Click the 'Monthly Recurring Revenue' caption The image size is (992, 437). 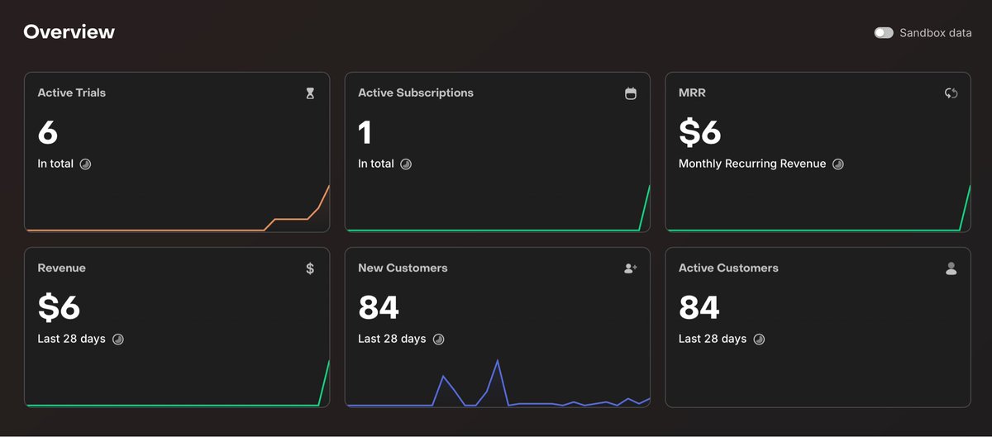(752, 164)
